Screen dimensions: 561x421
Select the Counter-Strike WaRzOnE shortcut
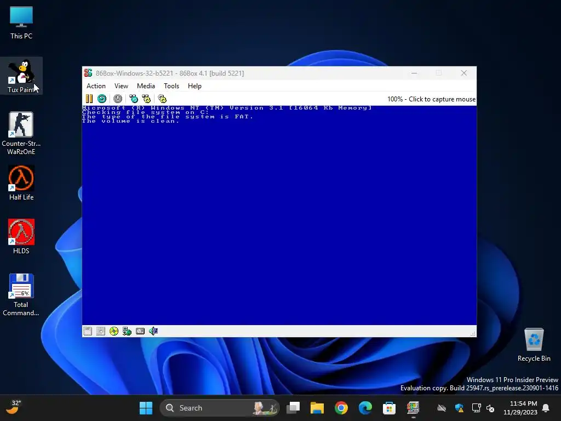21,133
